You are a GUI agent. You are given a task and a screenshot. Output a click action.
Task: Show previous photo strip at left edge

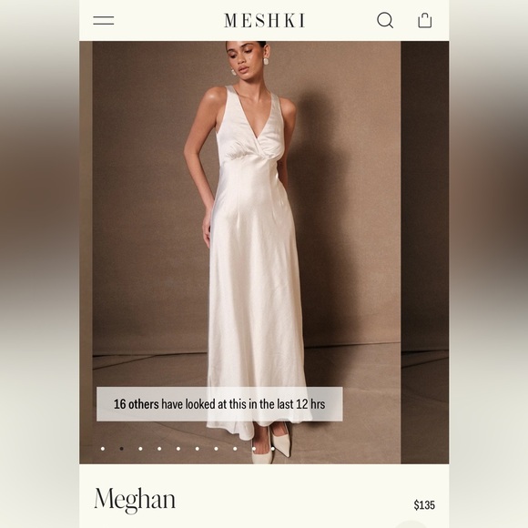86,252
